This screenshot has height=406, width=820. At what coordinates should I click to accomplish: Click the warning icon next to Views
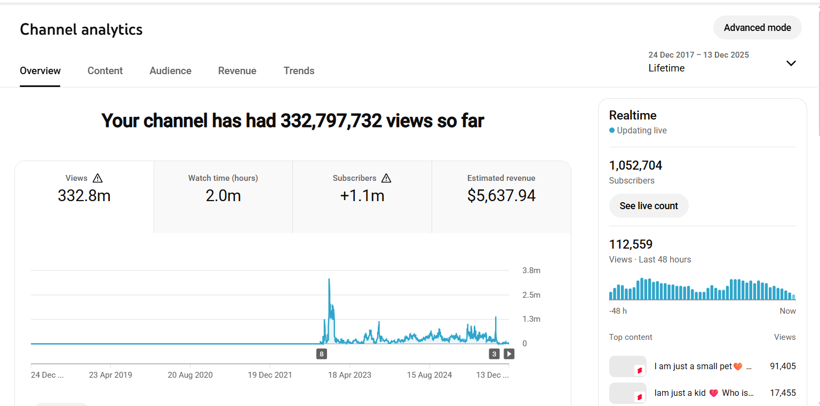98,178
